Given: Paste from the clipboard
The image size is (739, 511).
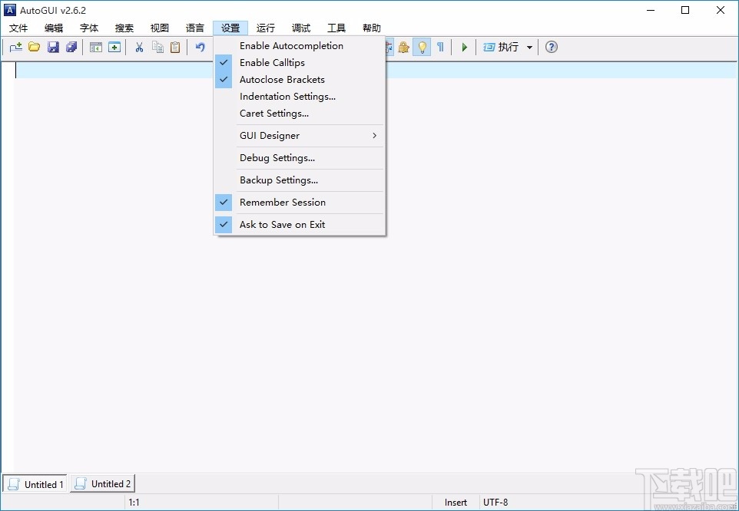Looking at the screenshot, I should pyautogui.click(x=175, y=47).
